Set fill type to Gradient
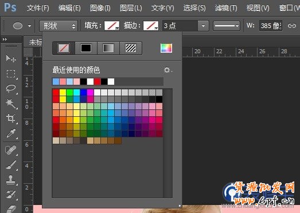300x213 pixels. [x=108, y=48]
